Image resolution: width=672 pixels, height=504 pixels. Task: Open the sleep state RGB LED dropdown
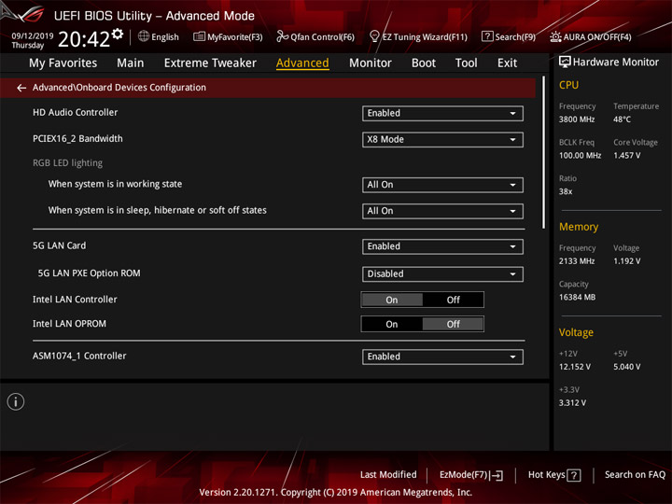442,211
